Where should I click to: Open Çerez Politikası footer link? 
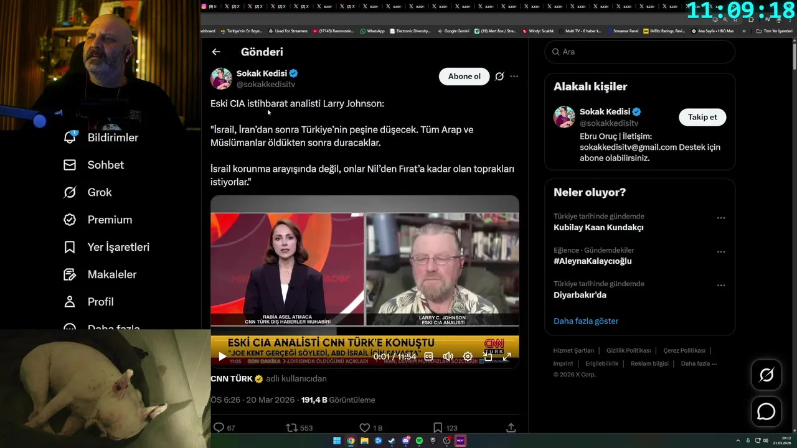pyautogui.click(x=684, y=350)
